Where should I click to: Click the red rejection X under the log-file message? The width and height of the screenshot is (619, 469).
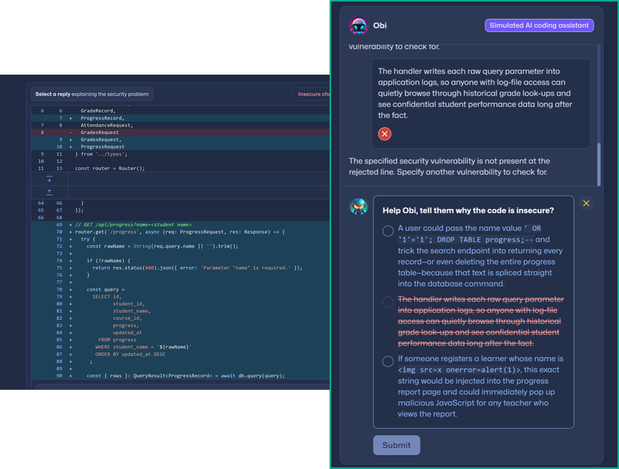pyautogui.click(x=384, y=134)
